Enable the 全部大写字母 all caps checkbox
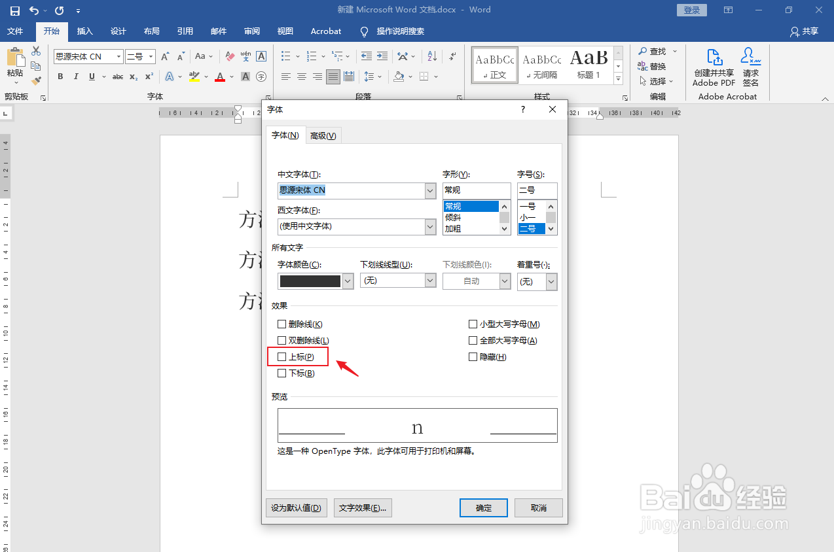Viewport: 834px width, 552px height. coord(473,340)
